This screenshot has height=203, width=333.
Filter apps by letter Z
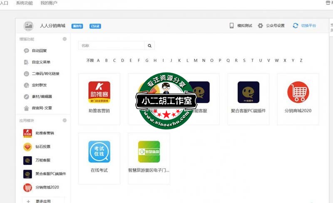tap(301, 61)
